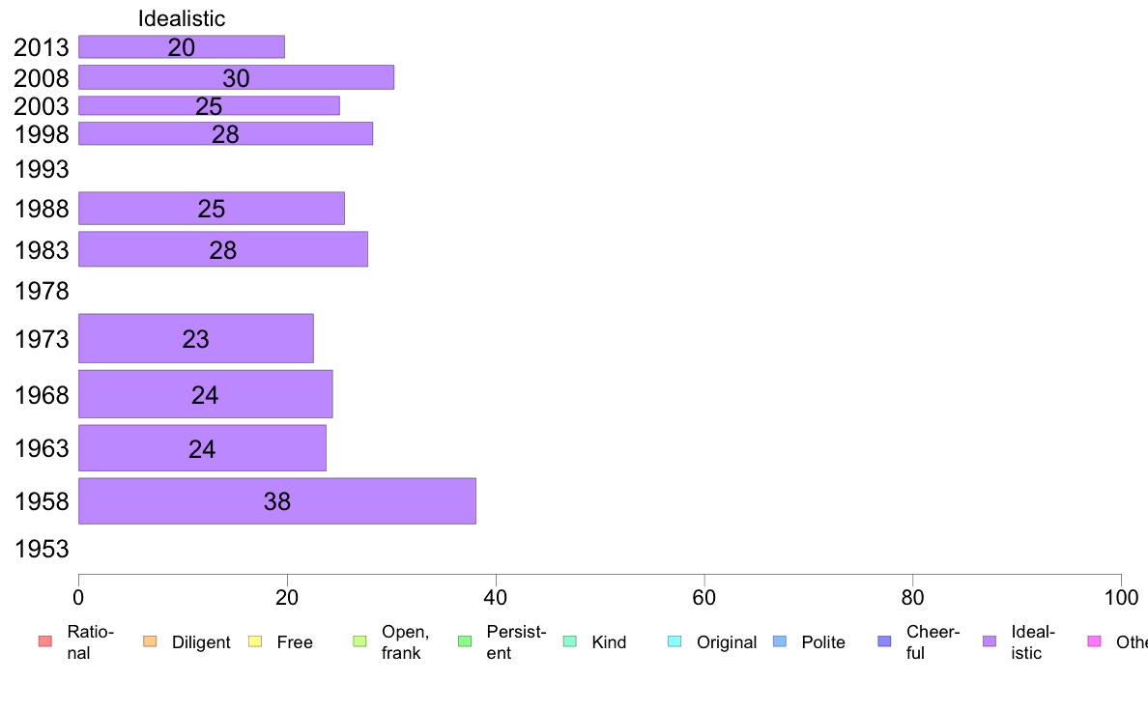Viewport: 1148px width, 711px height.
Task: Select the Cheerful legend swatch
Action: (884, 641)
